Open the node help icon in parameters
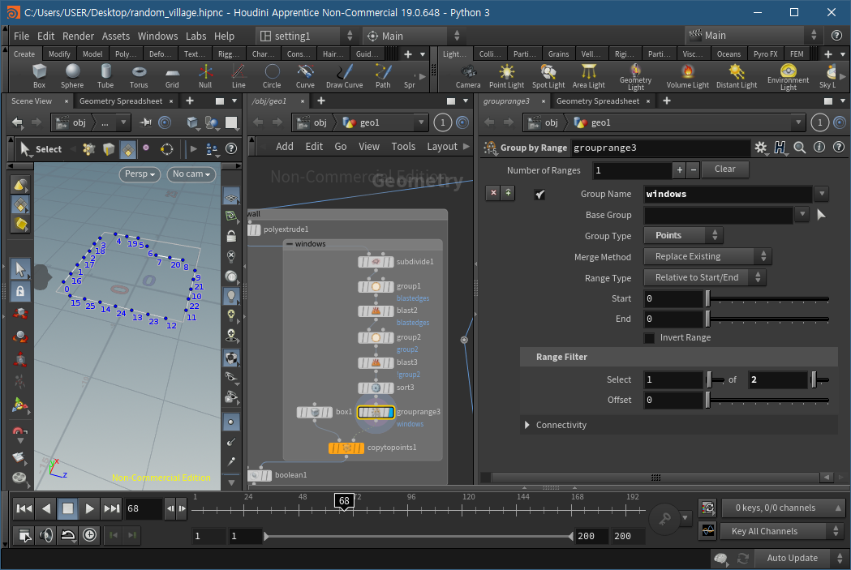 pyautogui.click(x=839, y=147)
